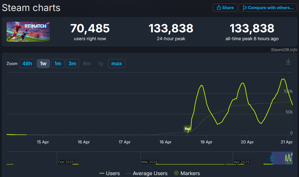Image resolution: width=299 pixels, height=177 pixels.
Task: Open the SteamDB.info credit link
Action: click(284, 50)
